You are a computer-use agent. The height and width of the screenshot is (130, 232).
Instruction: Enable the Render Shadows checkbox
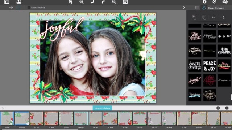[29, 8]
